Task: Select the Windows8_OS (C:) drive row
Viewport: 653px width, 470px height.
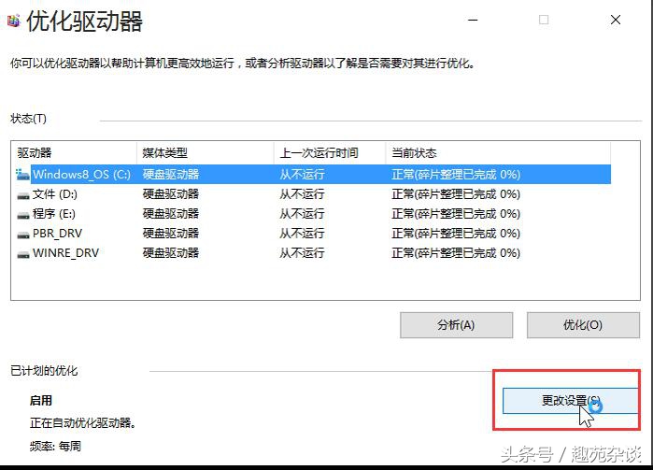Action: coord(313,174)
